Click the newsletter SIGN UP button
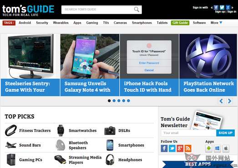This screenshot has height=168, width=238. [x=225, y=133]
